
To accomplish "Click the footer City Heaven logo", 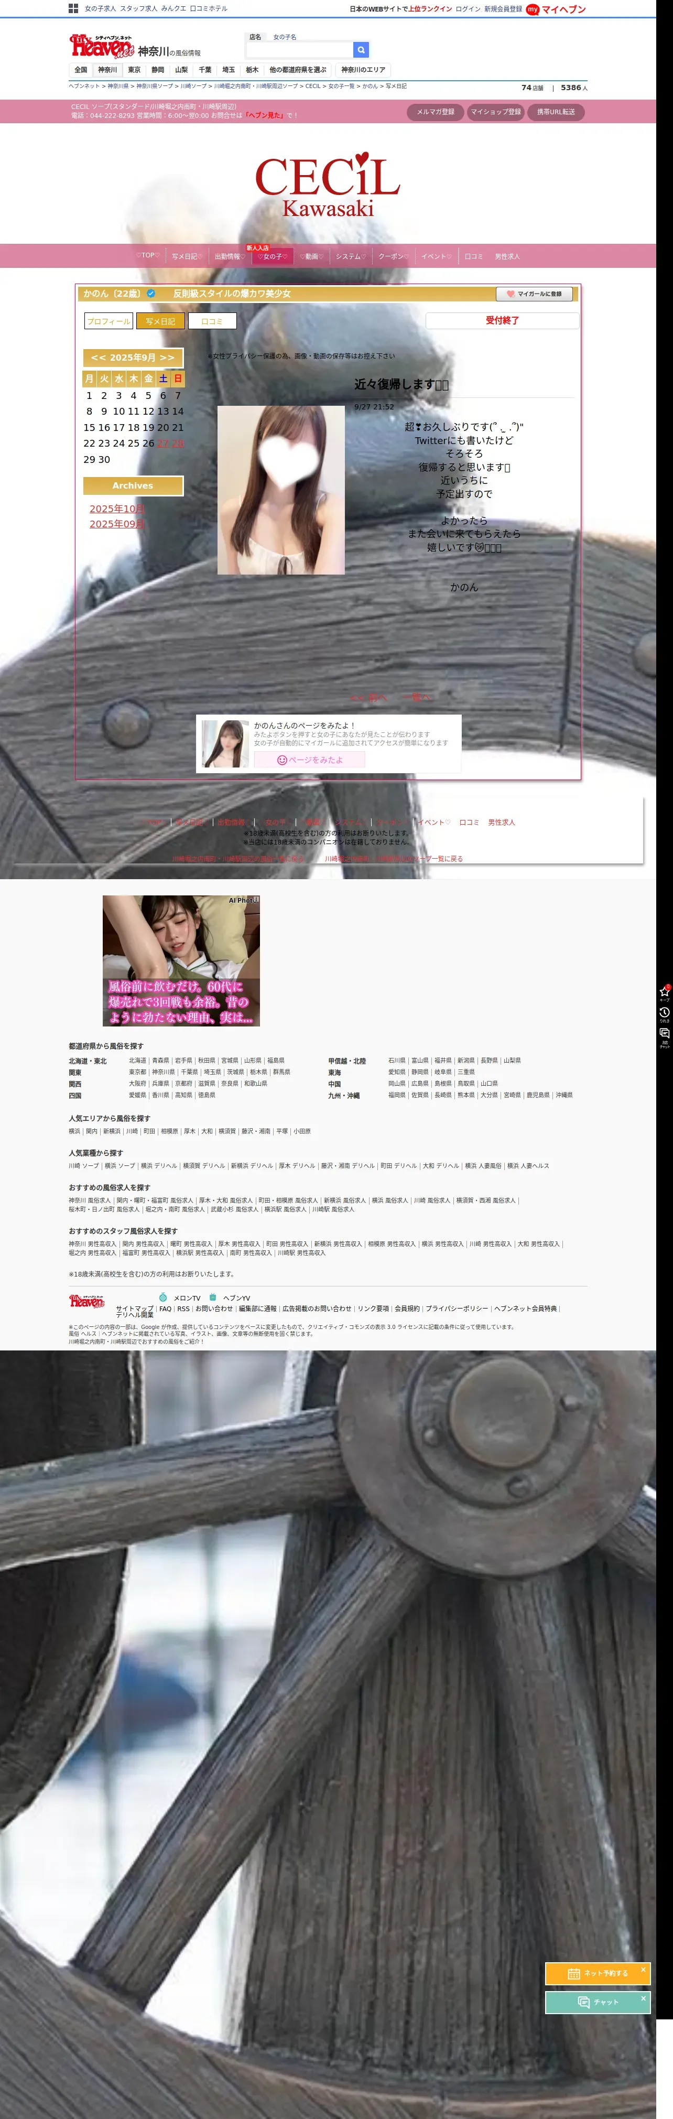I will click(86, 1301).
